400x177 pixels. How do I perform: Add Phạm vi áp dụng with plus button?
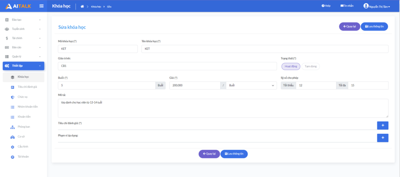point(382,138)
